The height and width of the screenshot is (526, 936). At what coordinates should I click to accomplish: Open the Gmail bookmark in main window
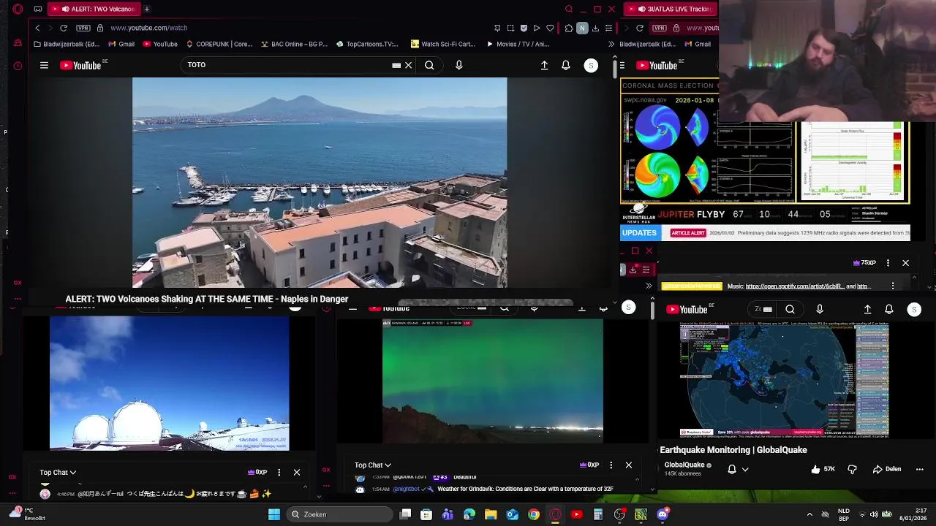pyautogui.click(x=121, y=44)
